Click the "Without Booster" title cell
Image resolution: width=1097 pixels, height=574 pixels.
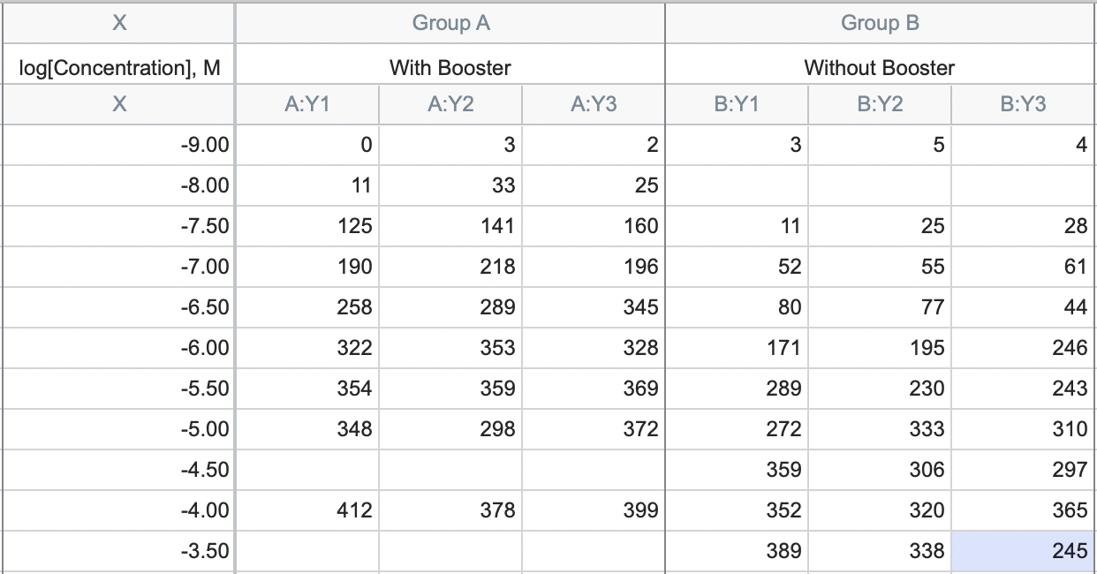[x=880, y=67]
